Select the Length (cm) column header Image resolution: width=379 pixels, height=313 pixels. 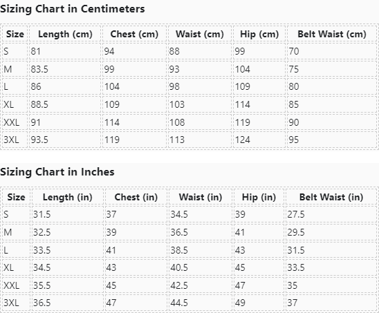(65, 34)
